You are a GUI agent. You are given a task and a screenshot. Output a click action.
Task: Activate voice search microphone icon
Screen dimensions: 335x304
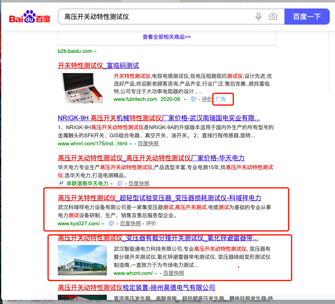259,17
